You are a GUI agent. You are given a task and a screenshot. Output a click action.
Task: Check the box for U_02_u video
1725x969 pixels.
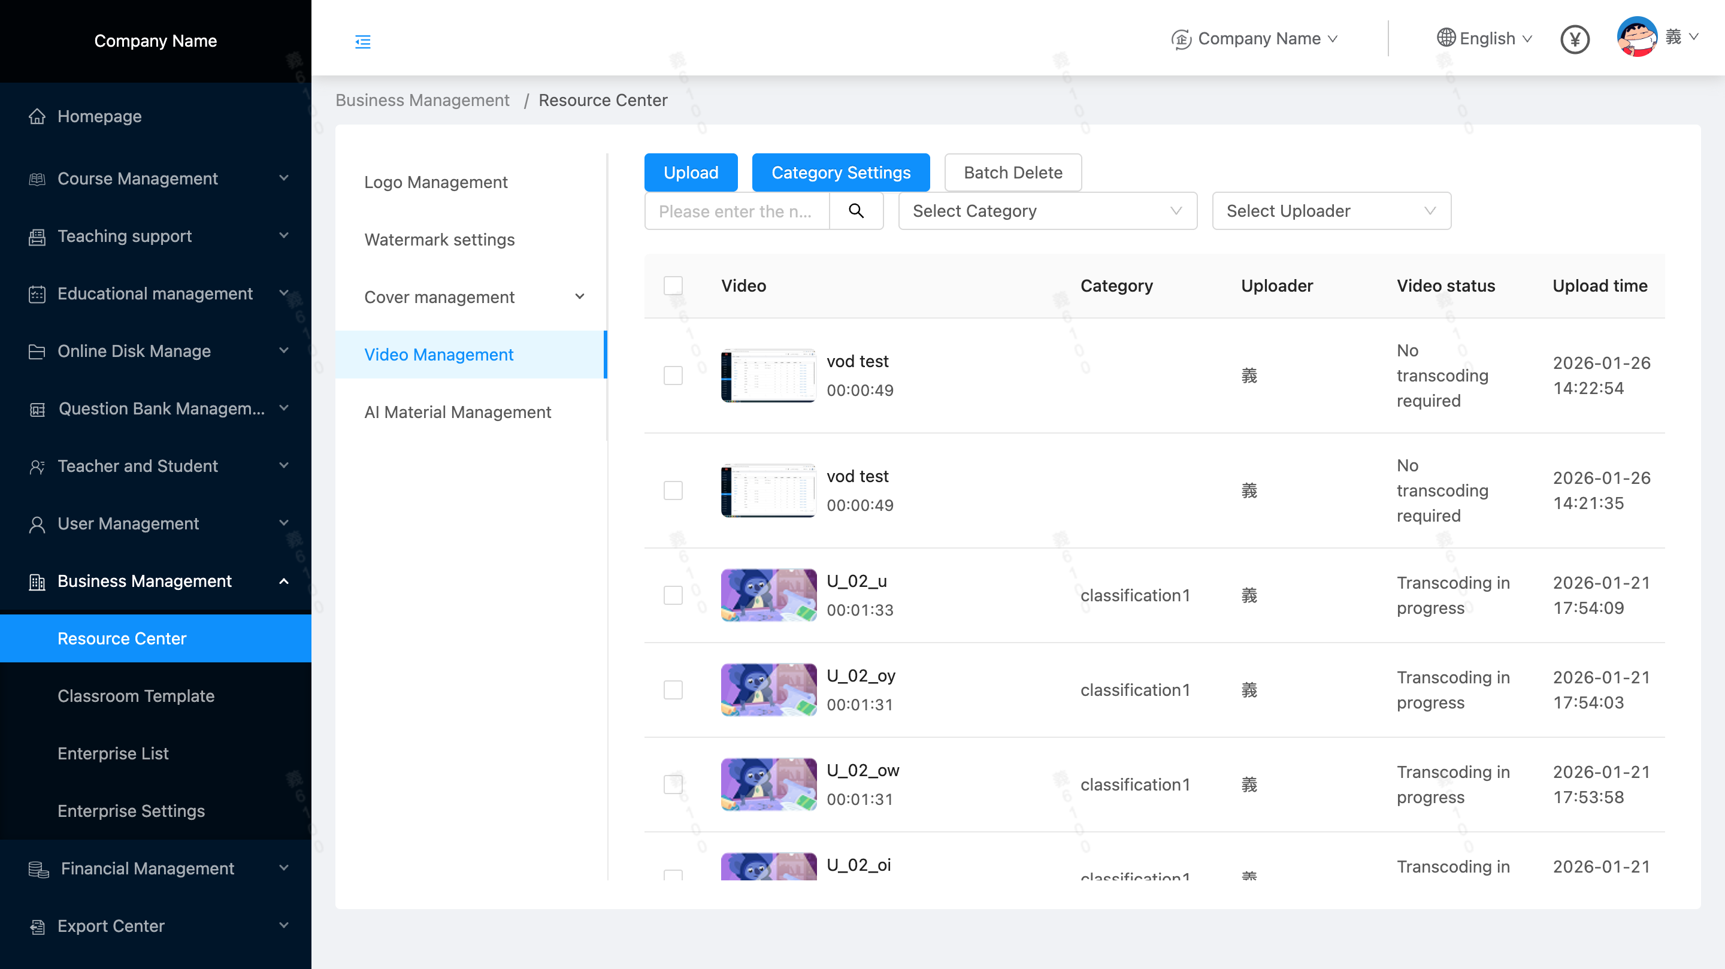[x=673, y=595]
